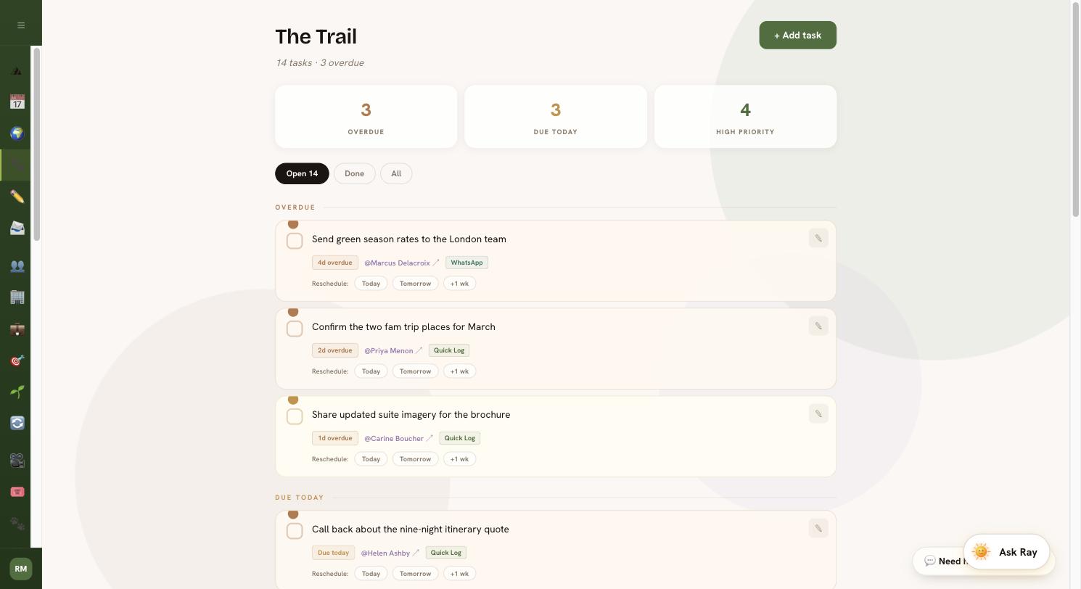Edit the 'Send green season rates' task
Viewport: 1081px width, 589px height.
[x=818, y=238]
